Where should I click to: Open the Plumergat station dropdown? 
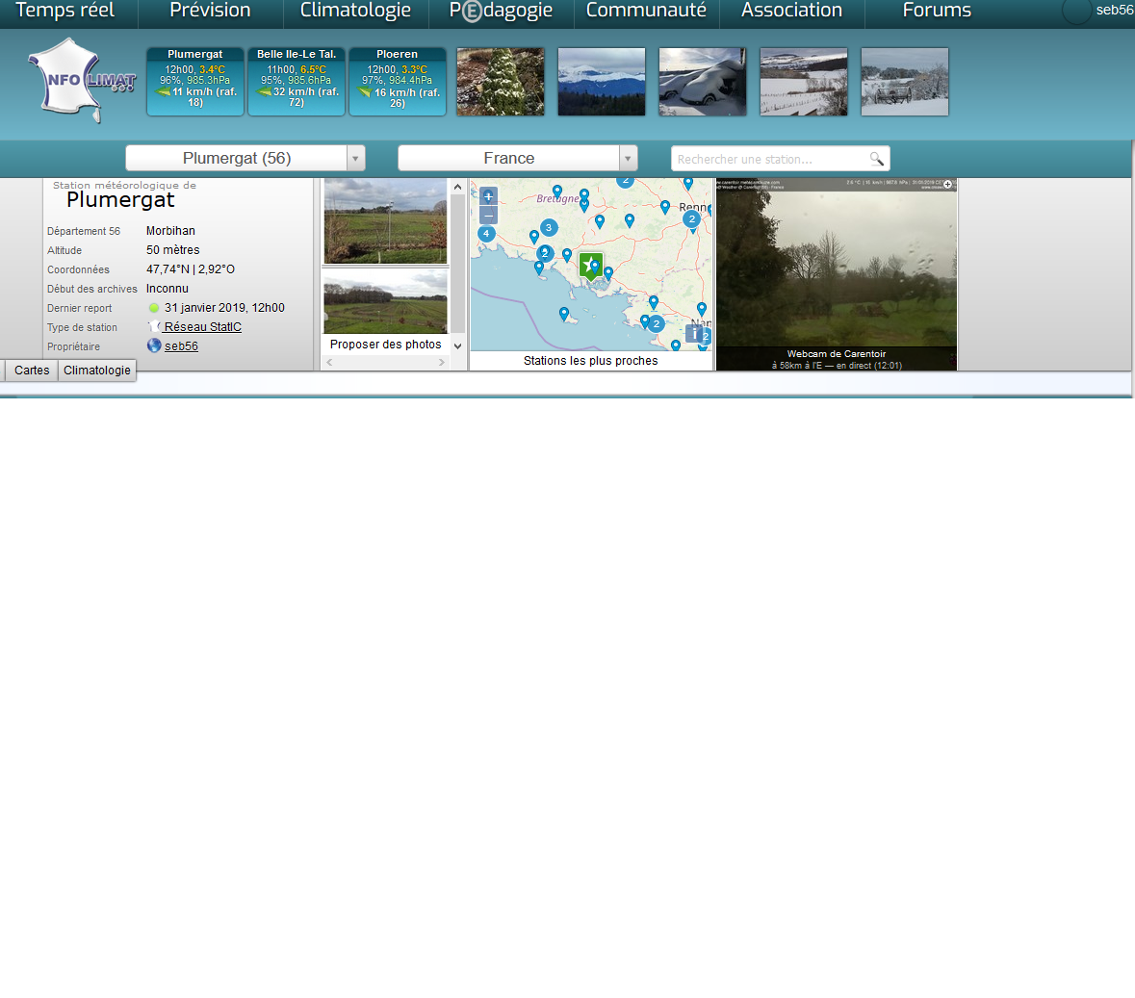pos(355,159)
